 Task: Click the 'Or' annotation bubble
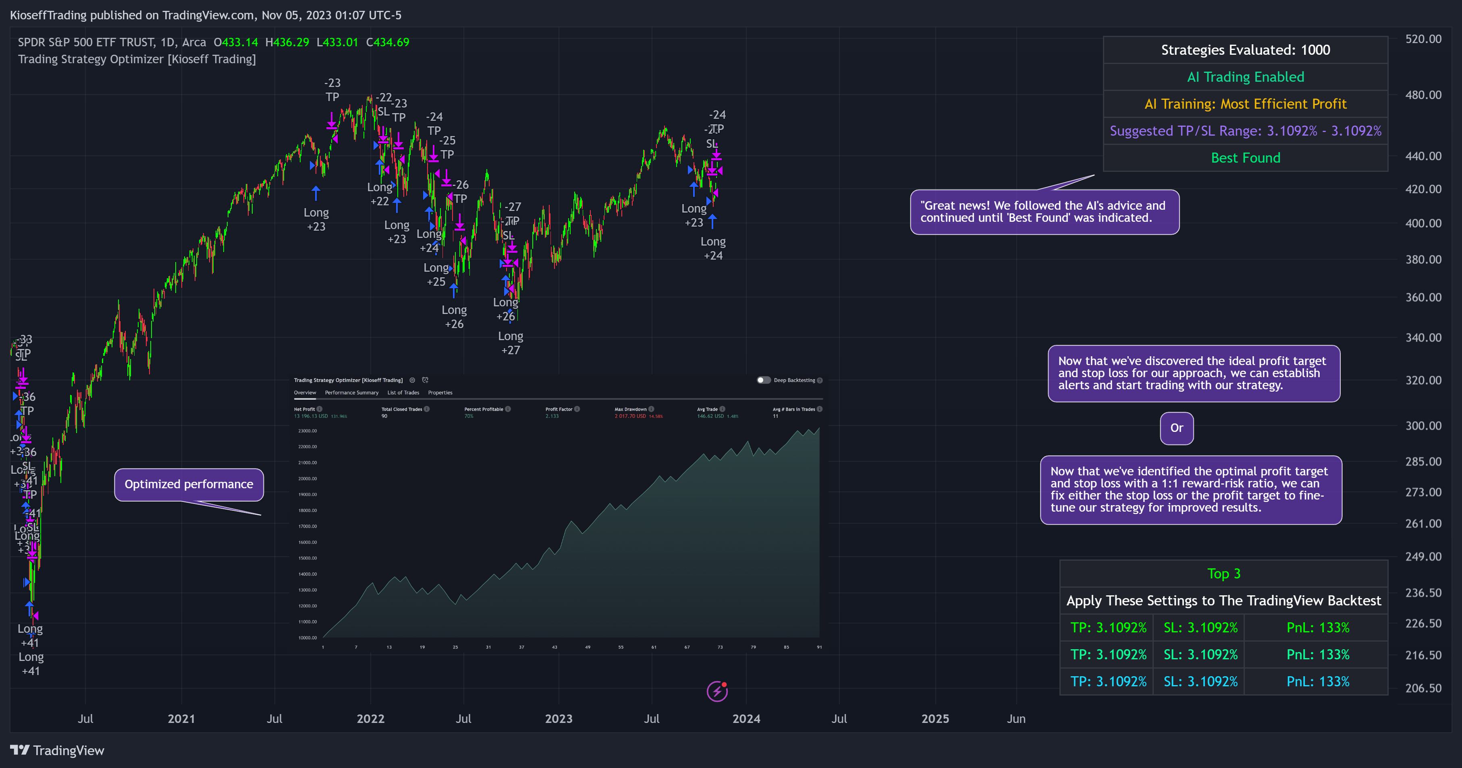pyautogui.click(x=1177, y=428)
